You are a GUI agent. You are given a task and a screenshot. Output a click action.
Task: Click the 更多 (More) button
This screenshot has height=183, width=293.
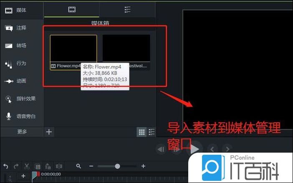click(22, 132)
